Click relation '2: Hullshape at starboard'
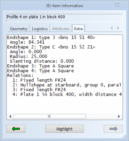Viewport: 129px width, 141px height. click(67, 85)
